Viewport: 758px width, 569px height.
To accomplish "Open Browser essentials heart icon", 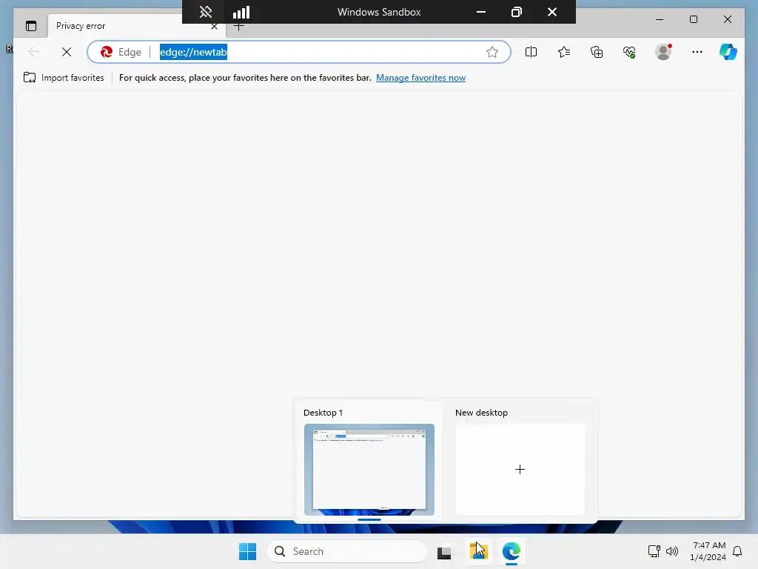I will click(629, 52).
